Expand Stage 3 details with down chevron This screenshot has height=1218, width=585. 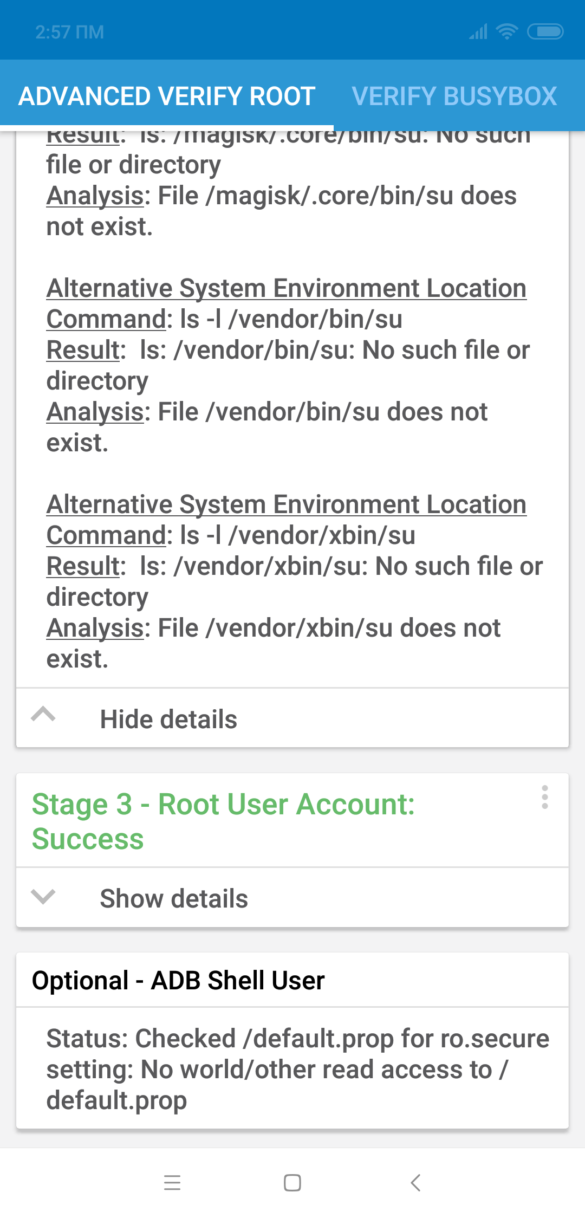43,897
